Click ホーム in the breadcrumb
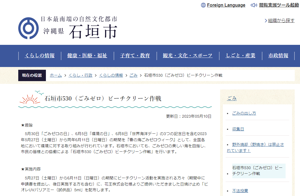This screenshot has height=196, width=300. (56, 75)
